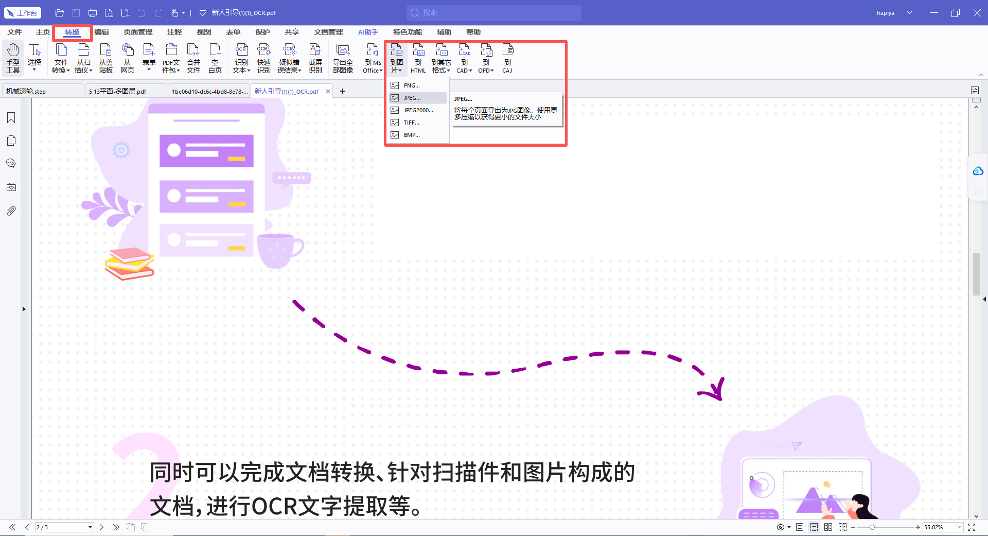The height and width of the screenshot is (536, 988).
Task: Open the 页面管理 ribbon tab
Action: pyautogui.click(x=138, y=32)
